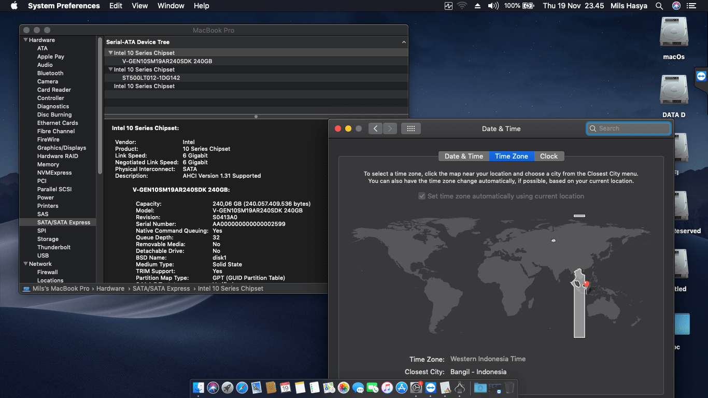Open Calendar icon in the dock
This screenshot has width=708, height=398.
pos(286,387)
